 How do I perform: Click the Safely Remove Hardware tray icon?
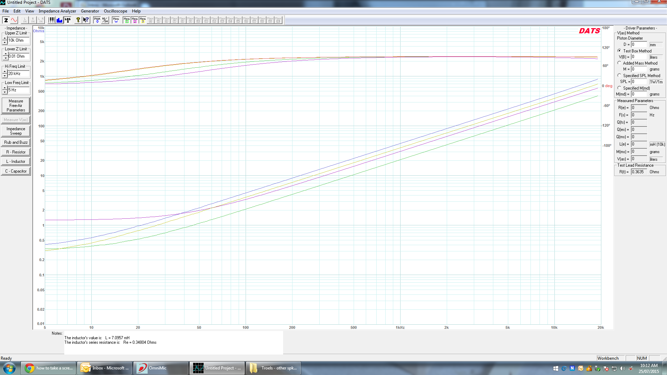point(598,368)
